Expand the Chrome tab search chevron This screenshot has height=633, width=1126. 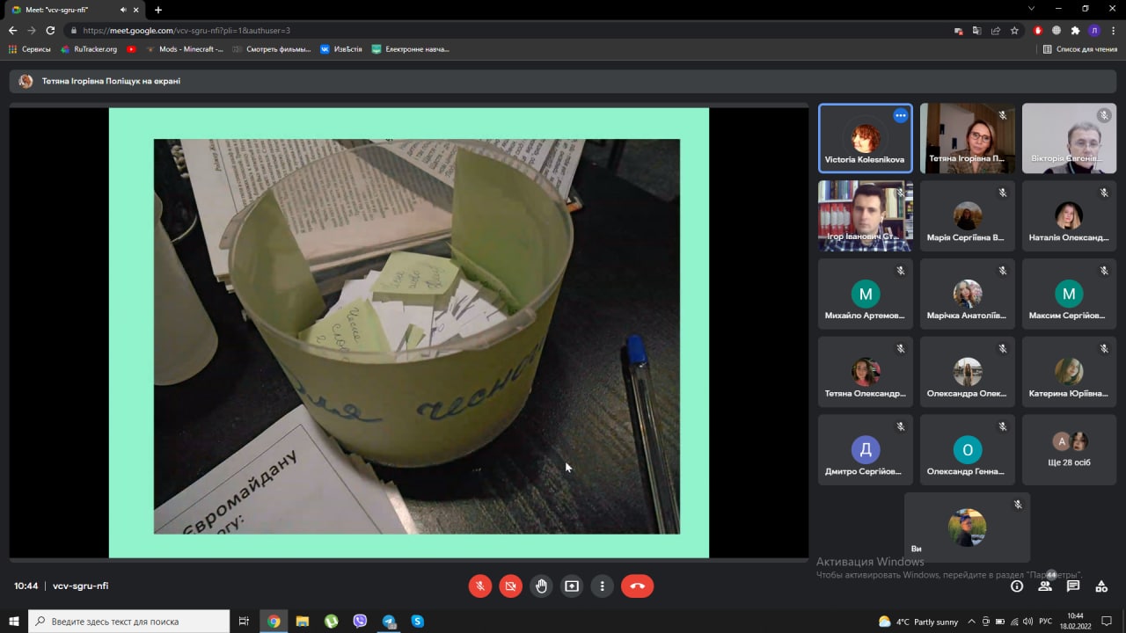pos(1031,9)
